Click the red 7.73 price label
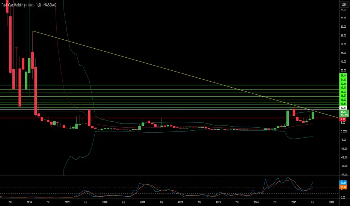This screenshot has height=206, width=350. tap(343, 119)
